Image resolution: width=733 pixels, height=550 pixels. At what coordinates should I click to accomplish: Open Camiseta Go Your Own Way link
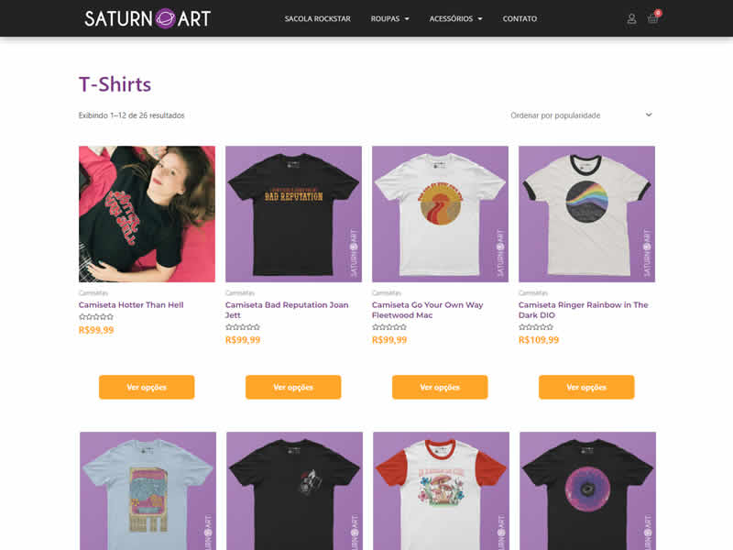427,310
